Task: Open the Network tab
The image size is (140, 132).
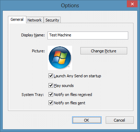Action: (x=35, y=20)
